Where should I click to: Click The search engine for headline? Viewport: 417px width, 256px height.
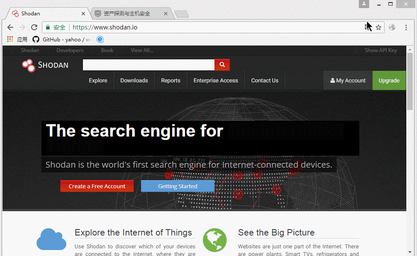point(135,131)
